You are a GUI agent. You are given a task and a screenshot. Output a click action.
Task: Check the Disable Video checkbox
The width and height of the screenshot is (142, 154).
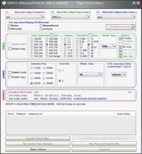coord(10,44)
